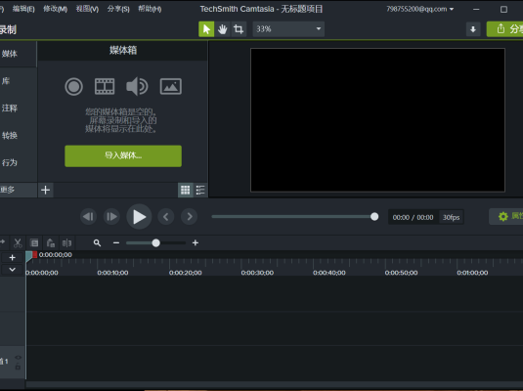Open the Properties gear button
Image resolution: width=523 pixels, height=391 pixels.
tap(506, 216)
